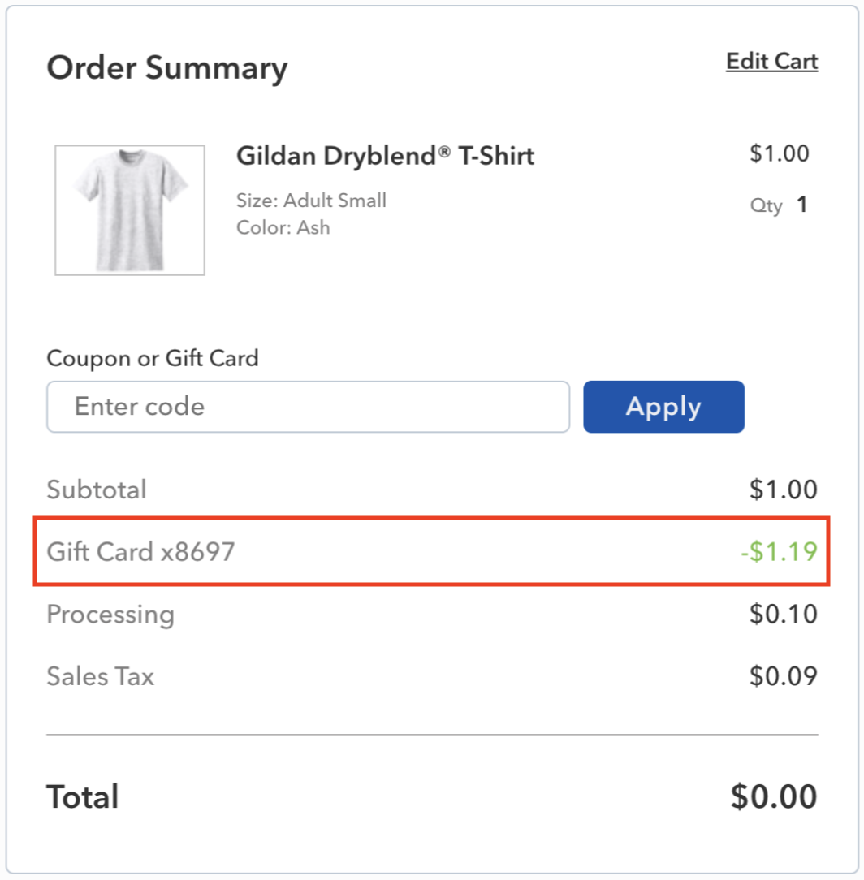Click the Apply coupon button
Screen dimensions: 864x880
(x=663, y=407)
